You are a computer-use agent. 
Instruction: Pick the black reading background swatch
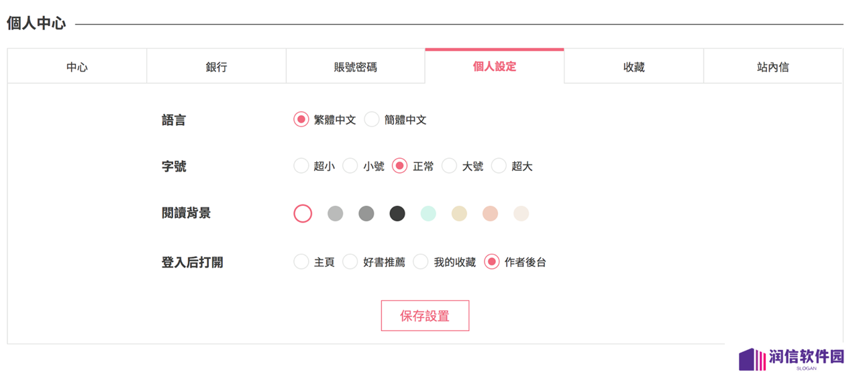point(397,214)
